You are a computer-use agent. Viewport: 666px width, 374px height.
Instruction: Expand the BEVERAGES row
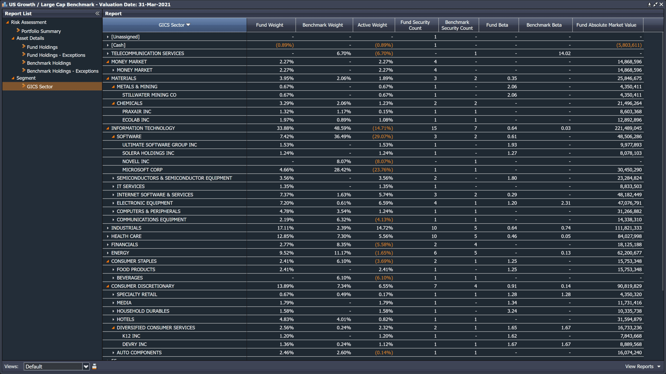click(113, 278)
